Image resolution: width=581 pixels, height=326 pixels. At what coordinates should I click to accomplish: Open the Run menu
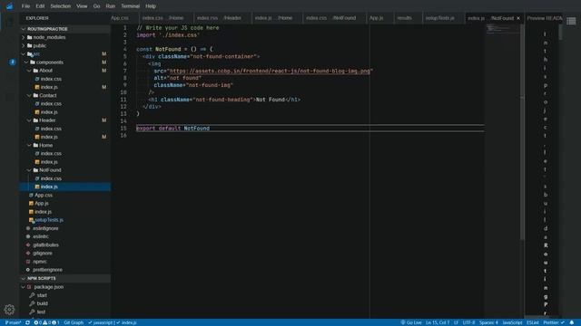pyautogui.click(x=111, y=6)
